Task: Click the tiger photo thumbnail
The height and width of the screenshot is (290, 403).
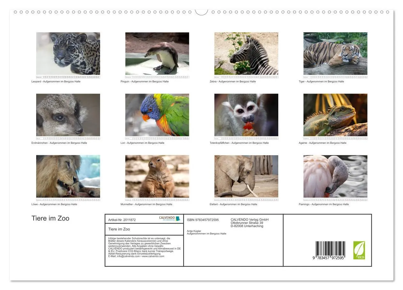Action: (335, 54)
